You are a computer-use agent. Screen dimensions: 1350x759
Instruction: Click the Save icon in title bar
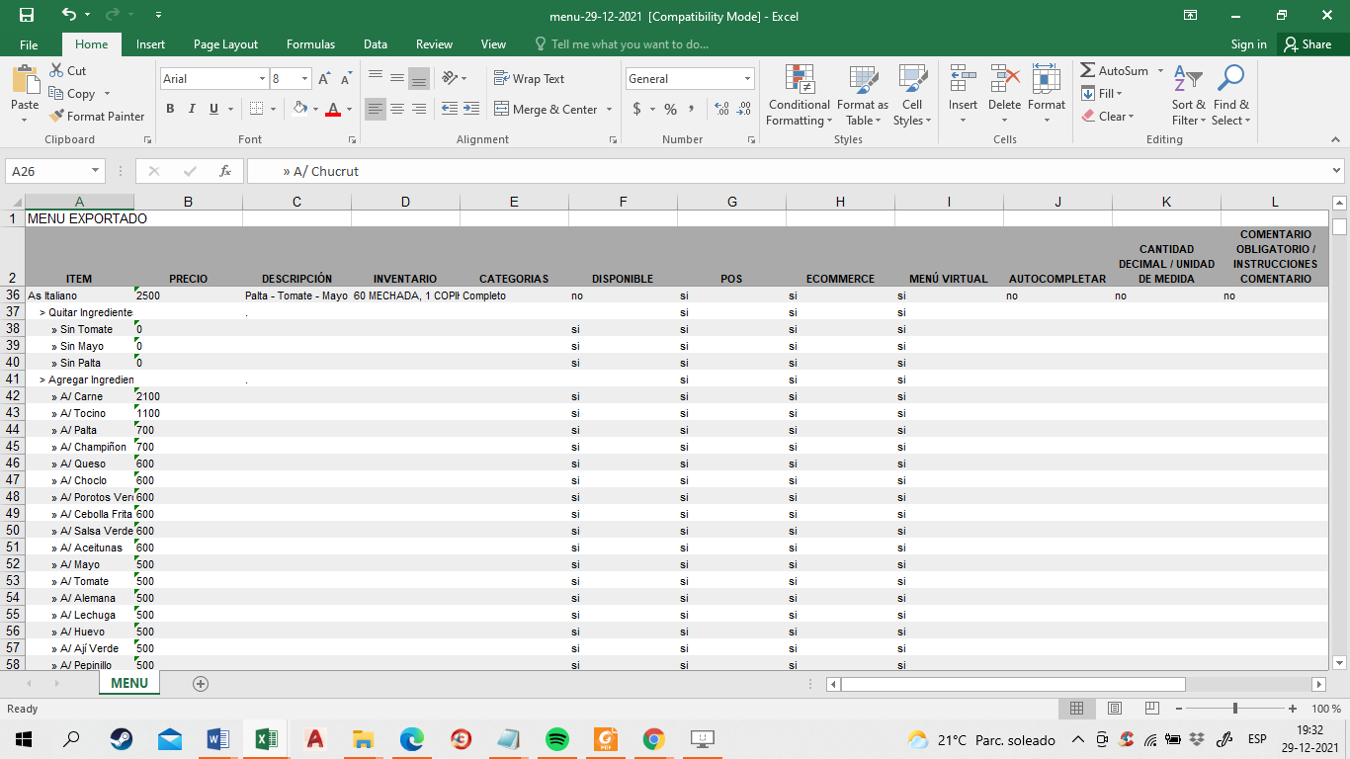27,15
